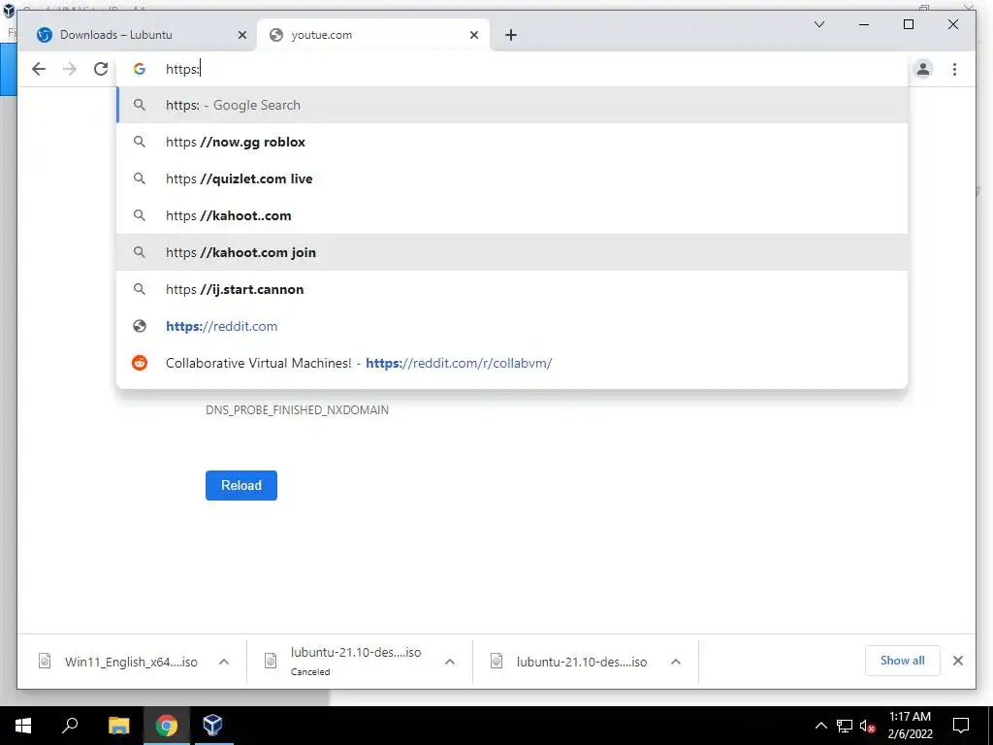Open File Explorer from the taskbar

118,726
